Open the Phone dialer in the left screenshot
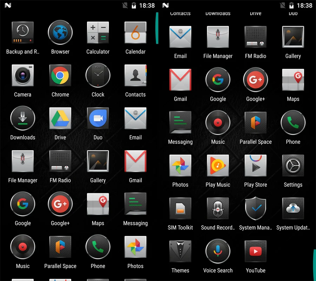This screenshot has width=316, height=281. 98,247
